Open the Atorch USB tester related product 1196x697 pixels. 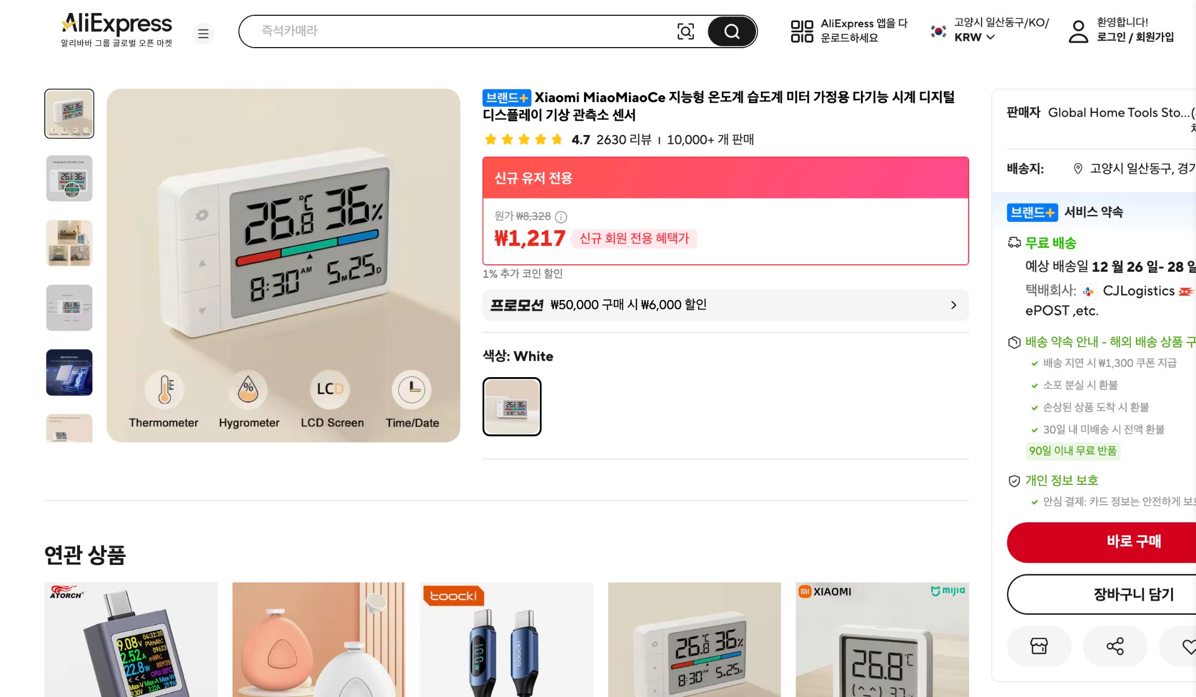(131, 640)
